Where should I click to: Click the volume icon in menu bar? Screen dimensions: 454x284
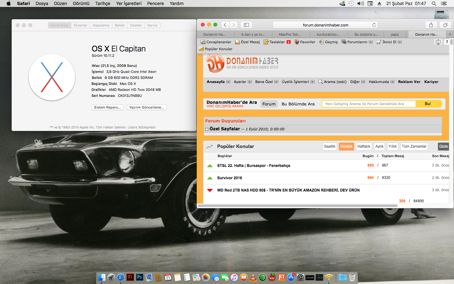[361, 3]
